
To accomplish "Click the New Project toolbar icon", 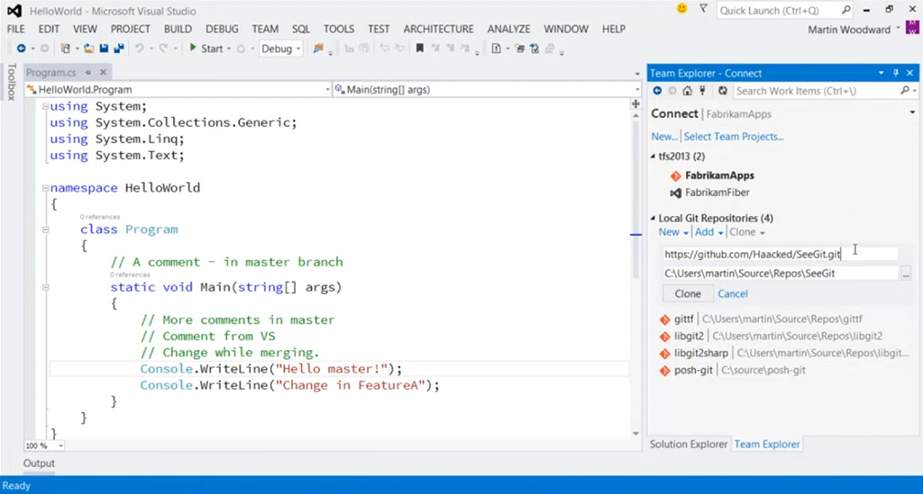I will click(65, 49).
